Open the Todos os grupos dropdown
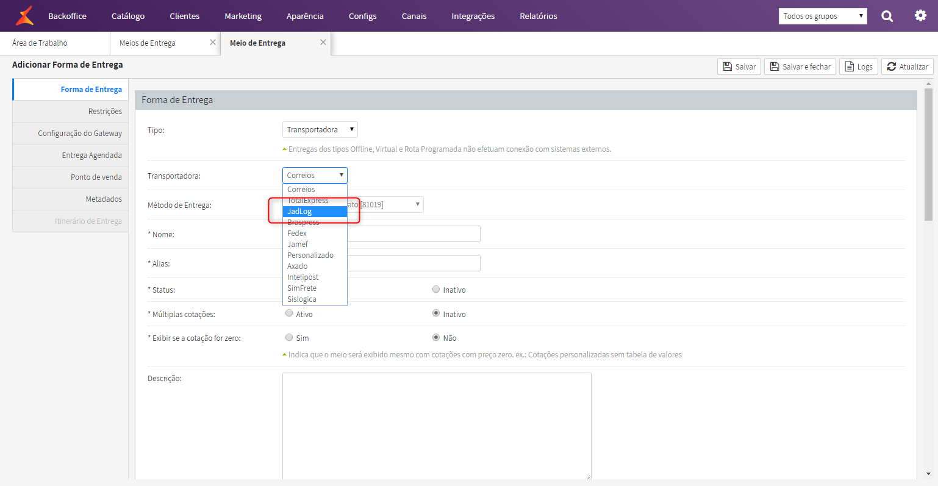 pos(823,16)
